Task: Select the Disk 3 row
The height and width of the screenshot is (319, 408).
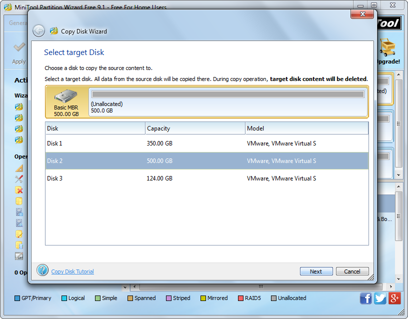Action: point(207,178)
